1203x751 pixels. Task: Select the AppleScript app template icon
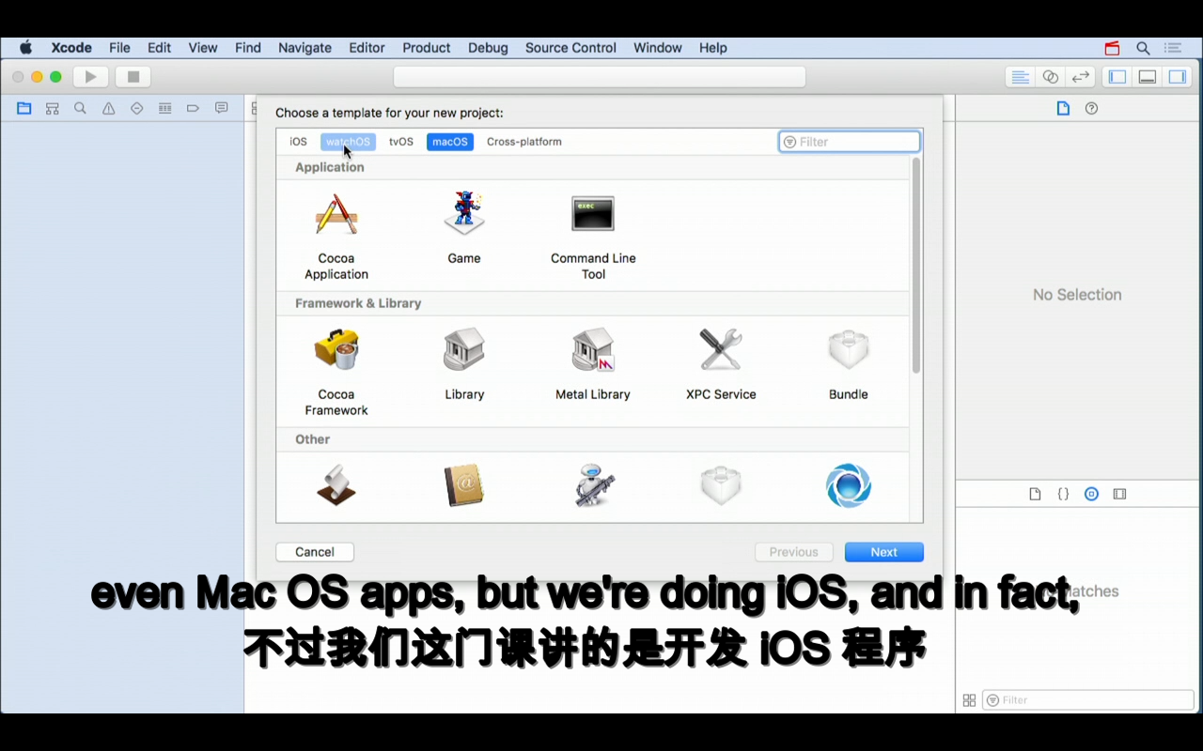pyautogui.click(x=336, y=485)
